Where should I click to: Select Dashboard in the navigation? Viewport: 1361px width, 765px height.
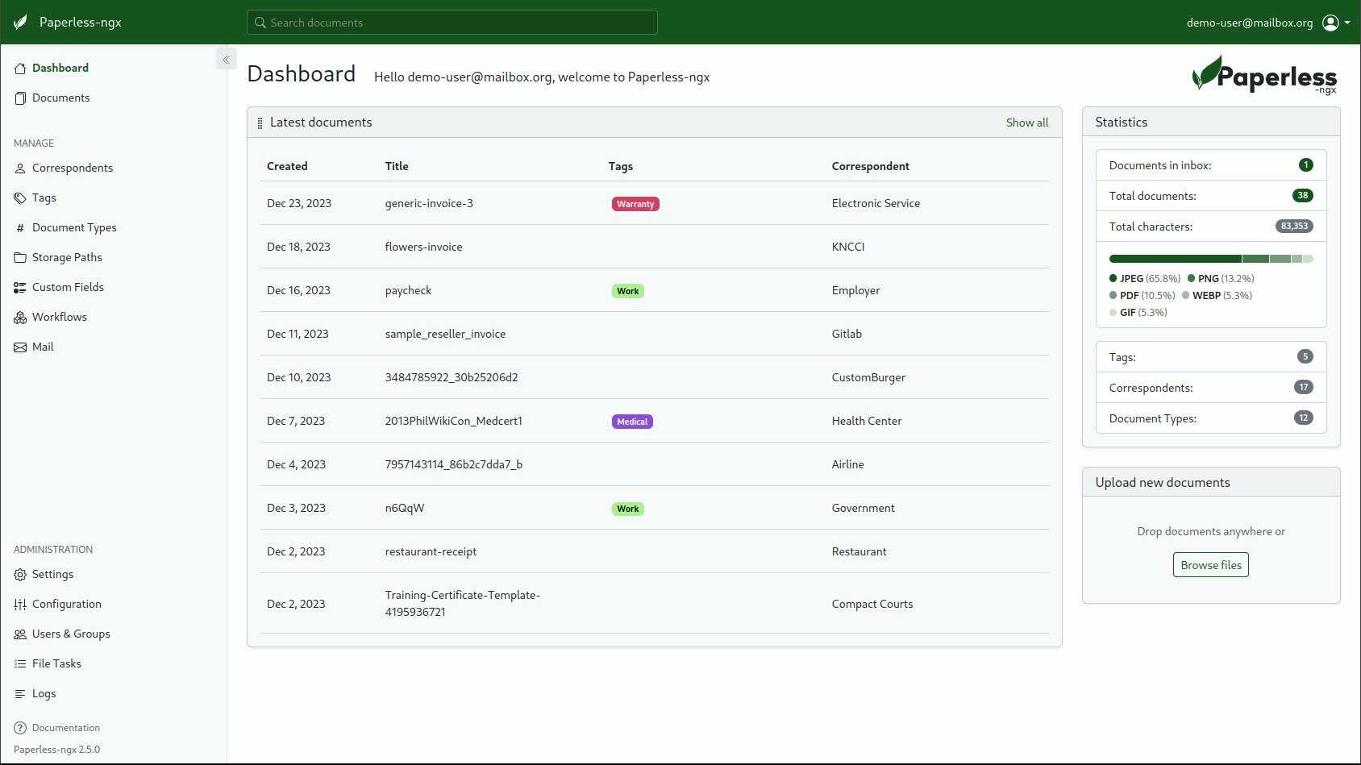(x=60, y=68)
